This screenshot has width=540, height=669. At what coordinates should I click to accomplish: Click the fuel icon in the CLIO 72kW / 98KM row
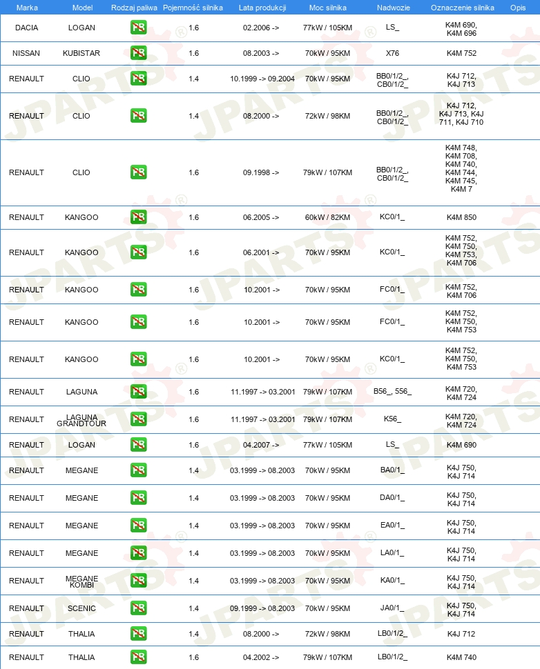point(138,116)
